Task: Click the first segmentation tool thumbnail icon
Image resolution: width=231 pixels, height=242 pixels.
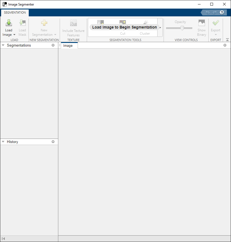Action: tap(101, 22)
